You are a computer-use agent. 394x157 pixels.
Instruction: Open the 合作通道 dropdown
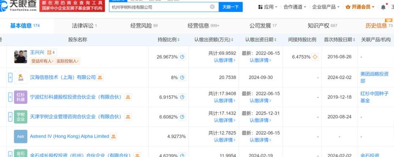(295, 7)
